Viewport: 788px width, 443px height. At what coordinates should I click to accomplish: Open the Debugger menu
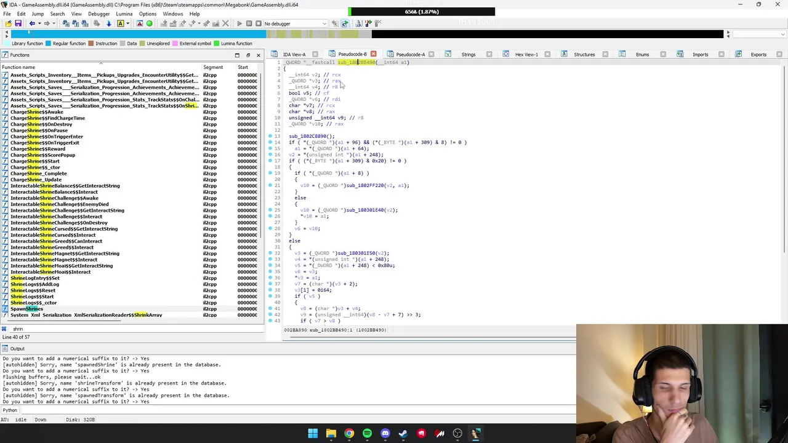98,14
